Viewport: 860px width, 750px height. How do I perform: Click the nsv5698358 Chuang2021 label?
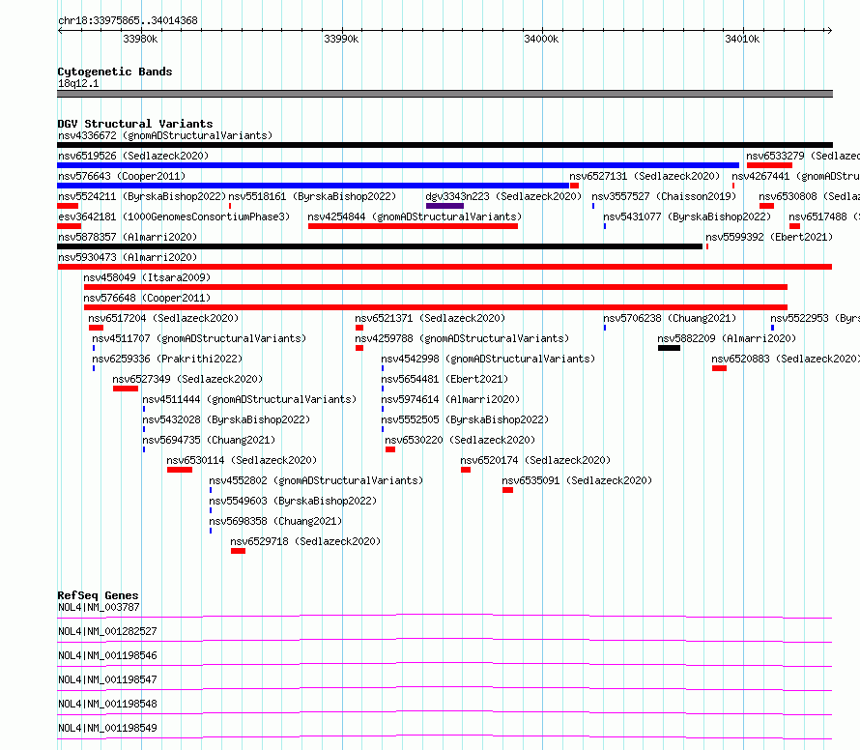pos(276,521)
